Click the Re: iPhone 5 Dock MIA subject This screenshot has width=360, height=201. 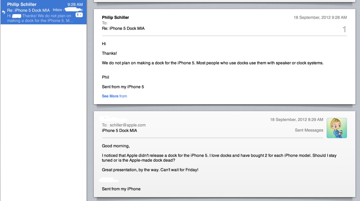click(x=123, y=28)
